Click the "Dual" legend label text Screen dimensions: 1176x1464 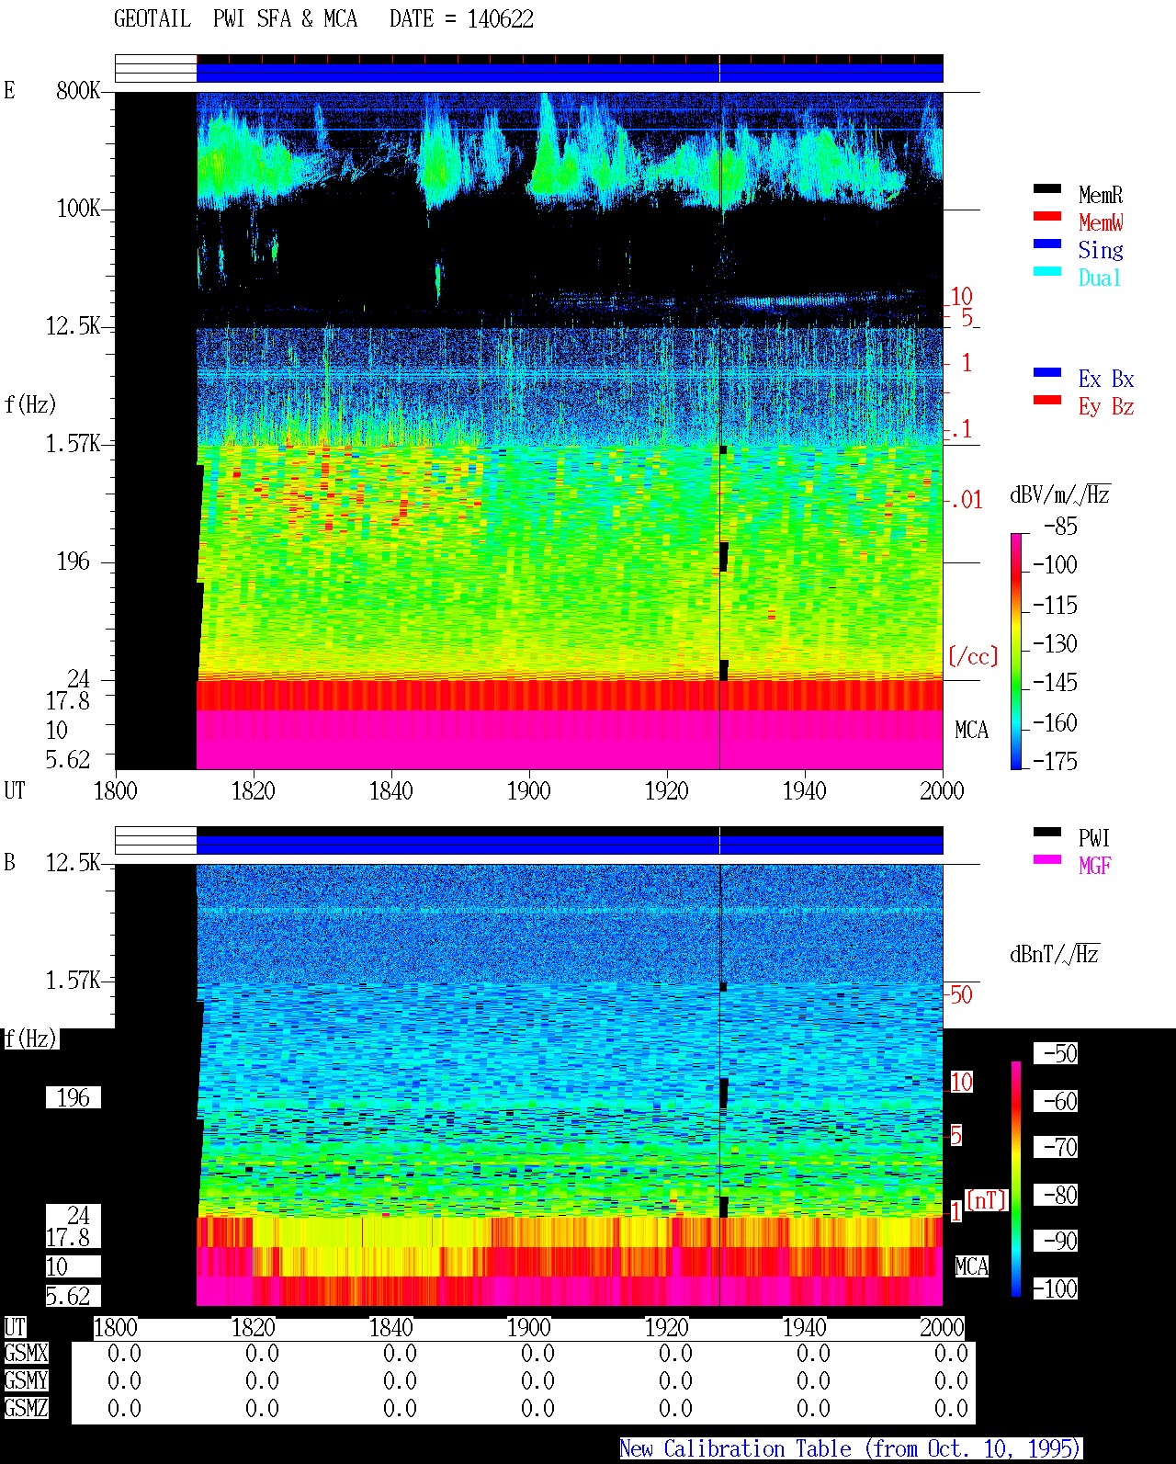click(1101, 278)
